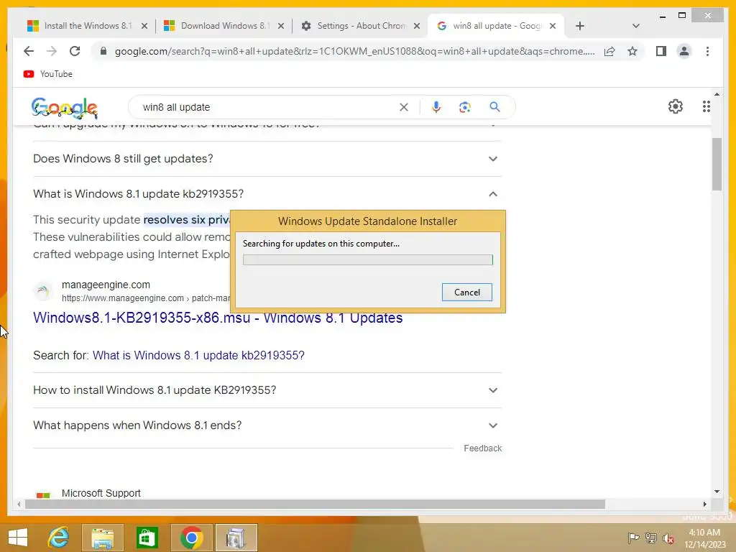Click scroll-down arrow of page scrollbar

717,492
